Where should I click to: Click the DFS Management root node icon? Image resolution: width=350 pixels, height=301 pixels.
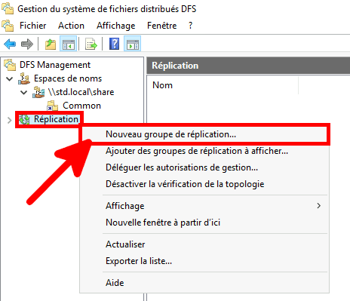click(10, 65)
